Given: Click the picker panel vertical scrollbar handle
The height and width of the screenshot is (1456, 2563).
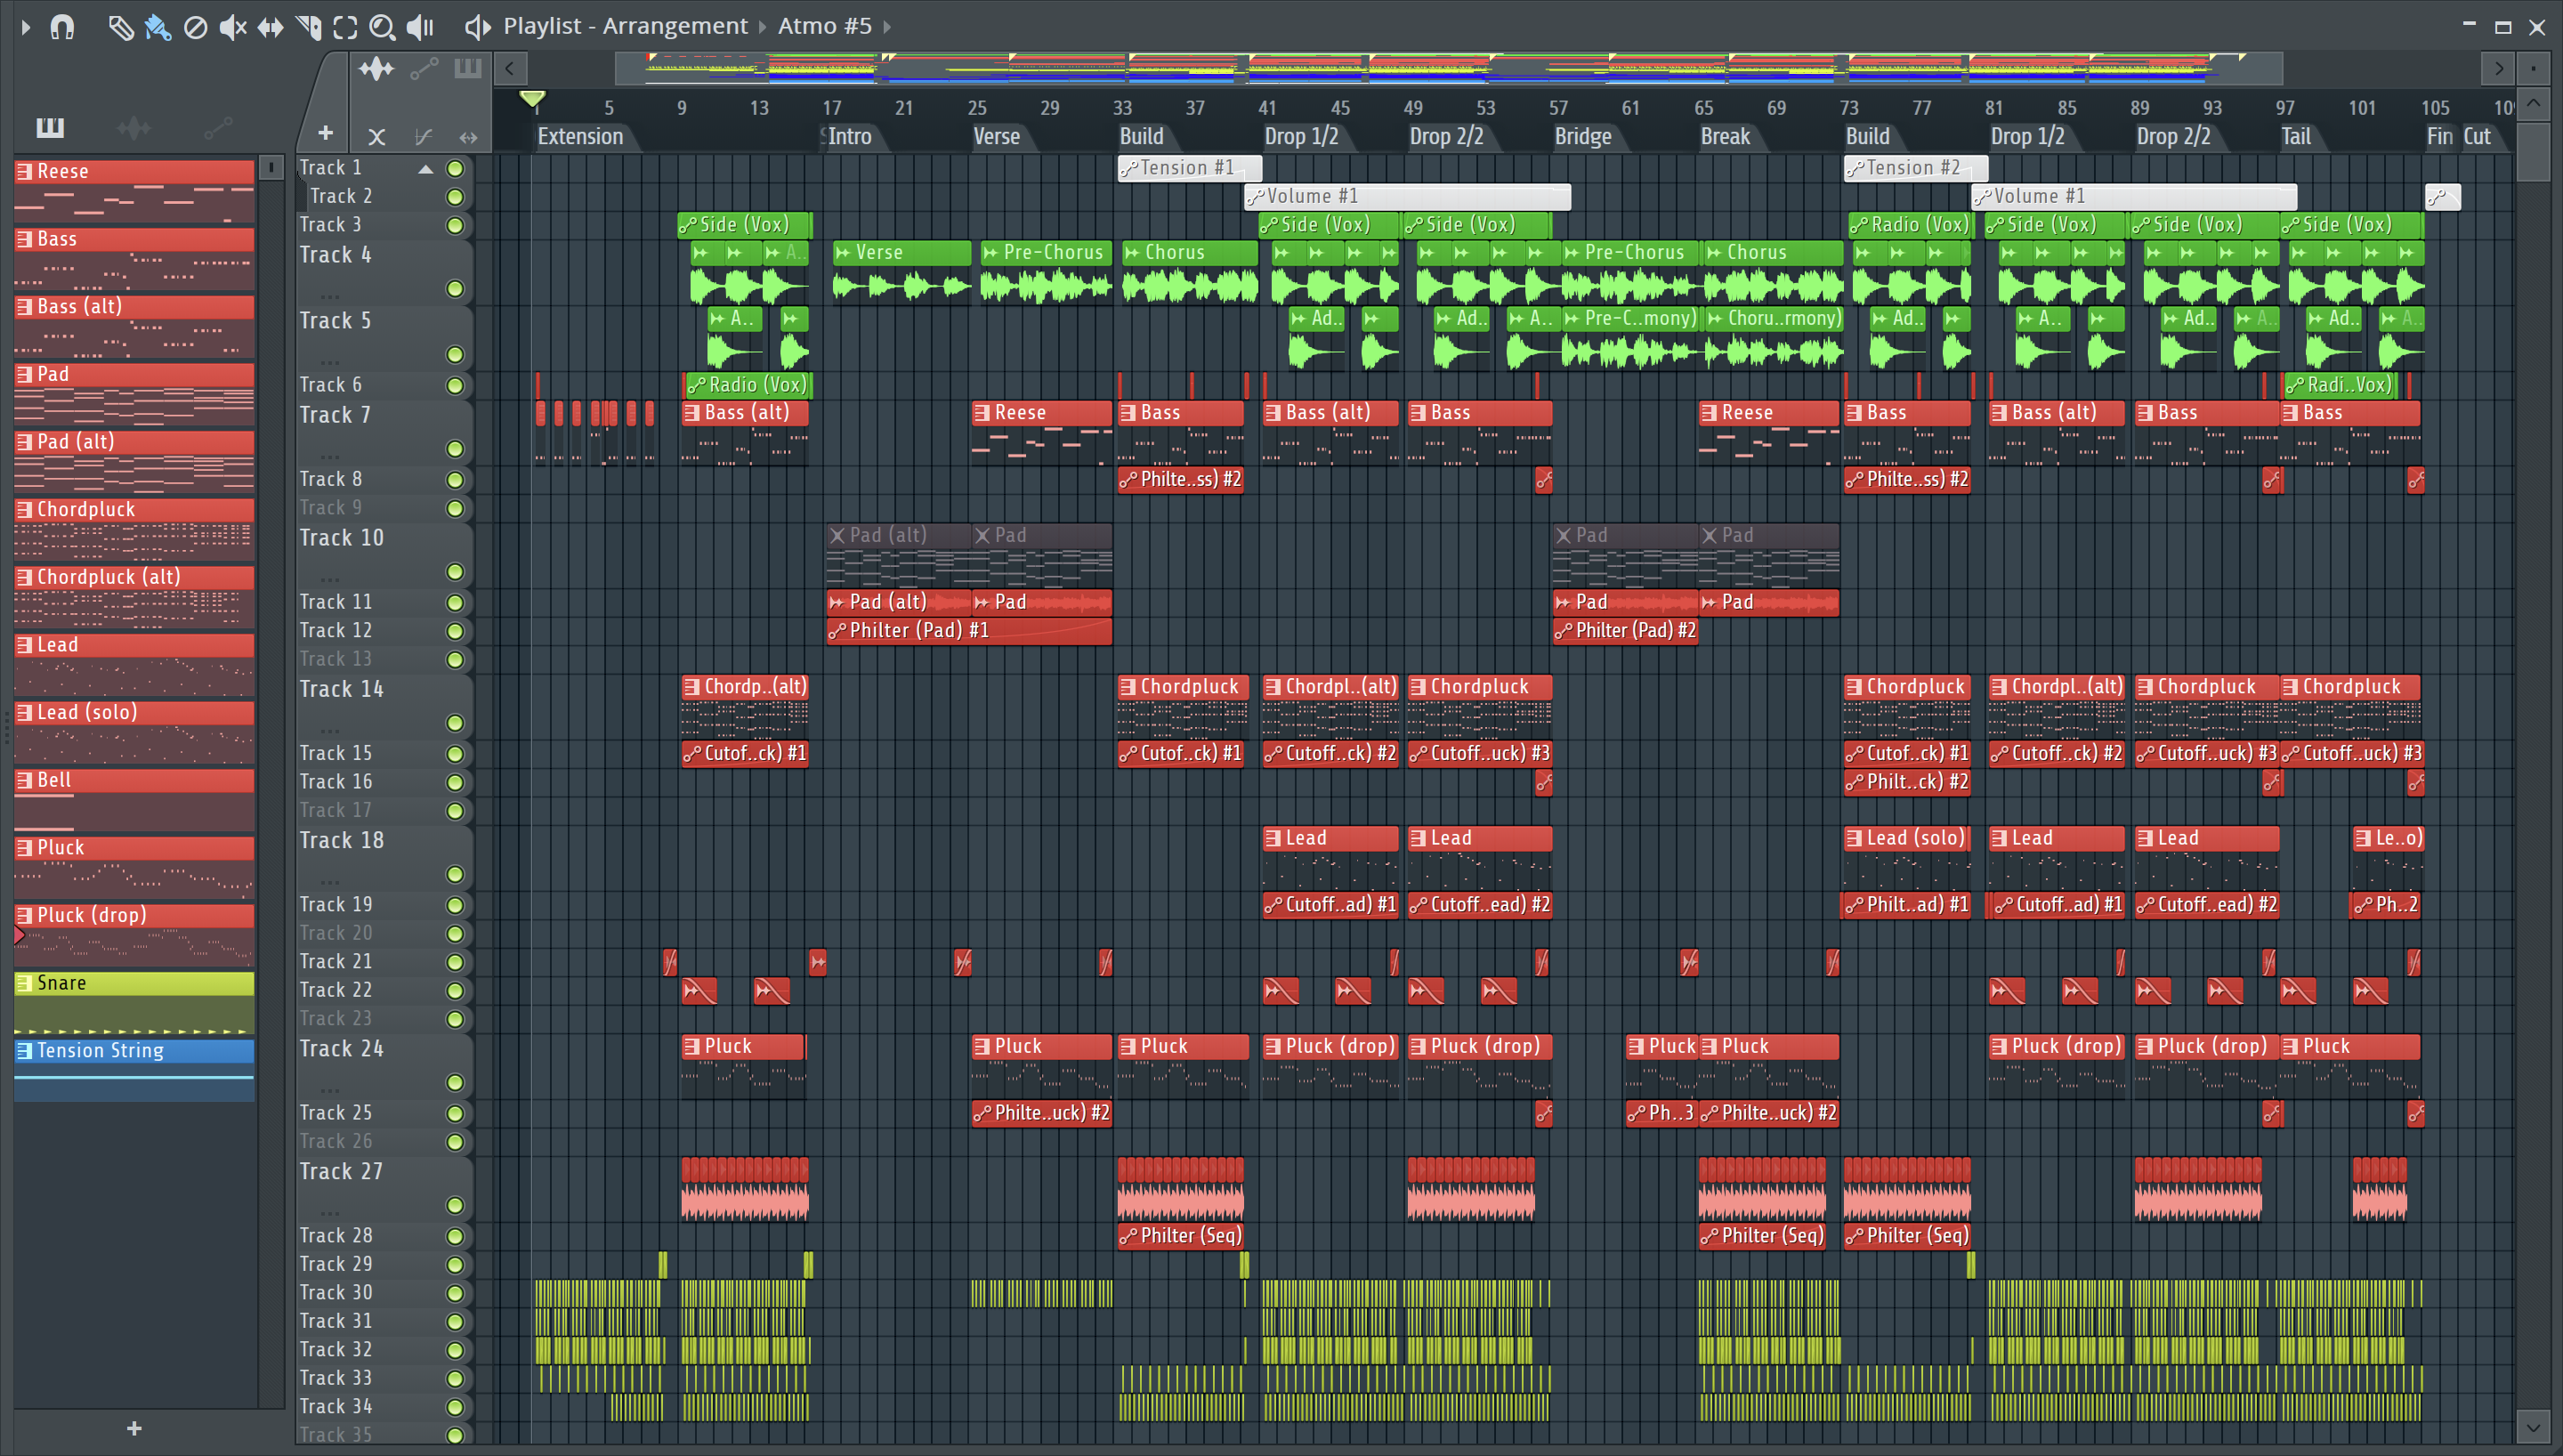Looking at the screenshot, I should click(x=270, y=168).
